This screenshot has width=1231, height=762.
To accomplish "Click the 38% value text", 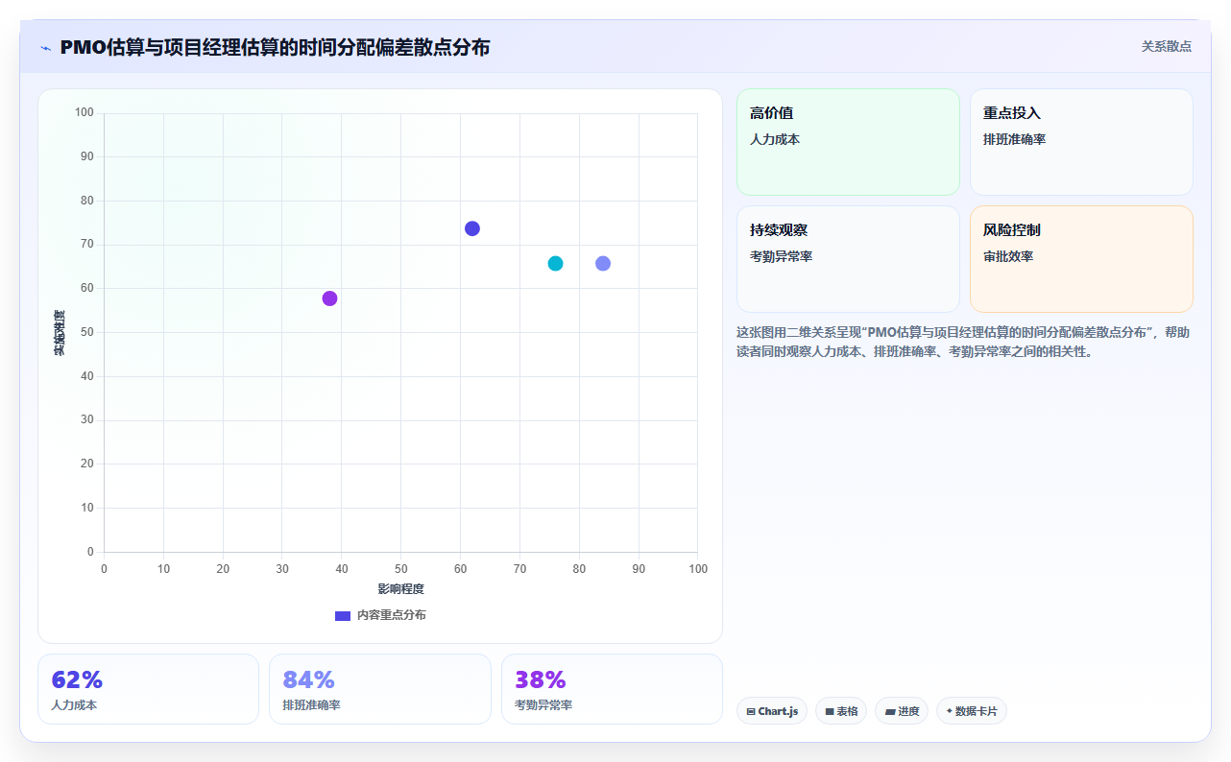I will click(x=541, y=679).
